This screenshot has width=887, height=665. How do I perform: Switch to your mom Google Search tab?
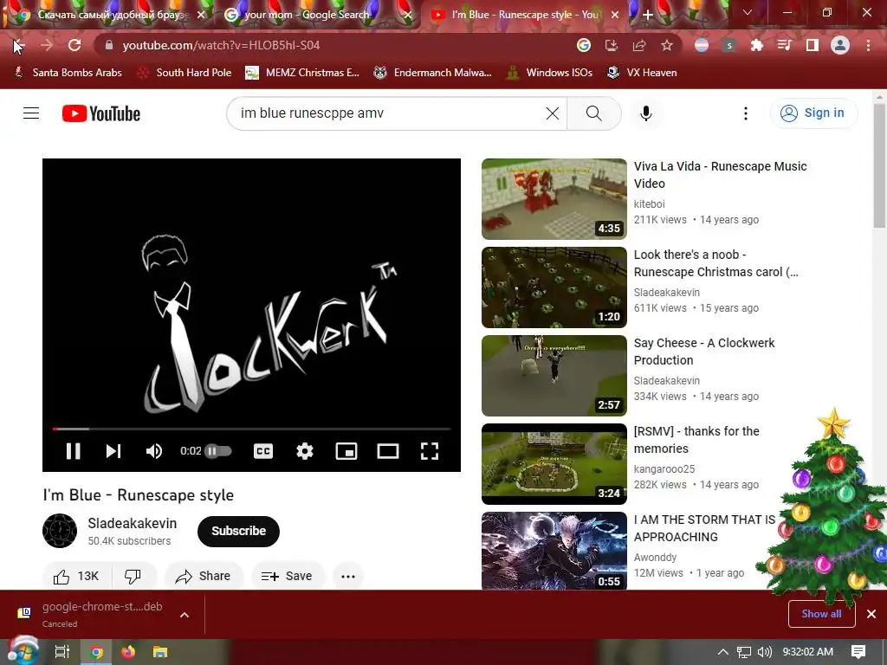pyautogui.click(x=316, y=15)
